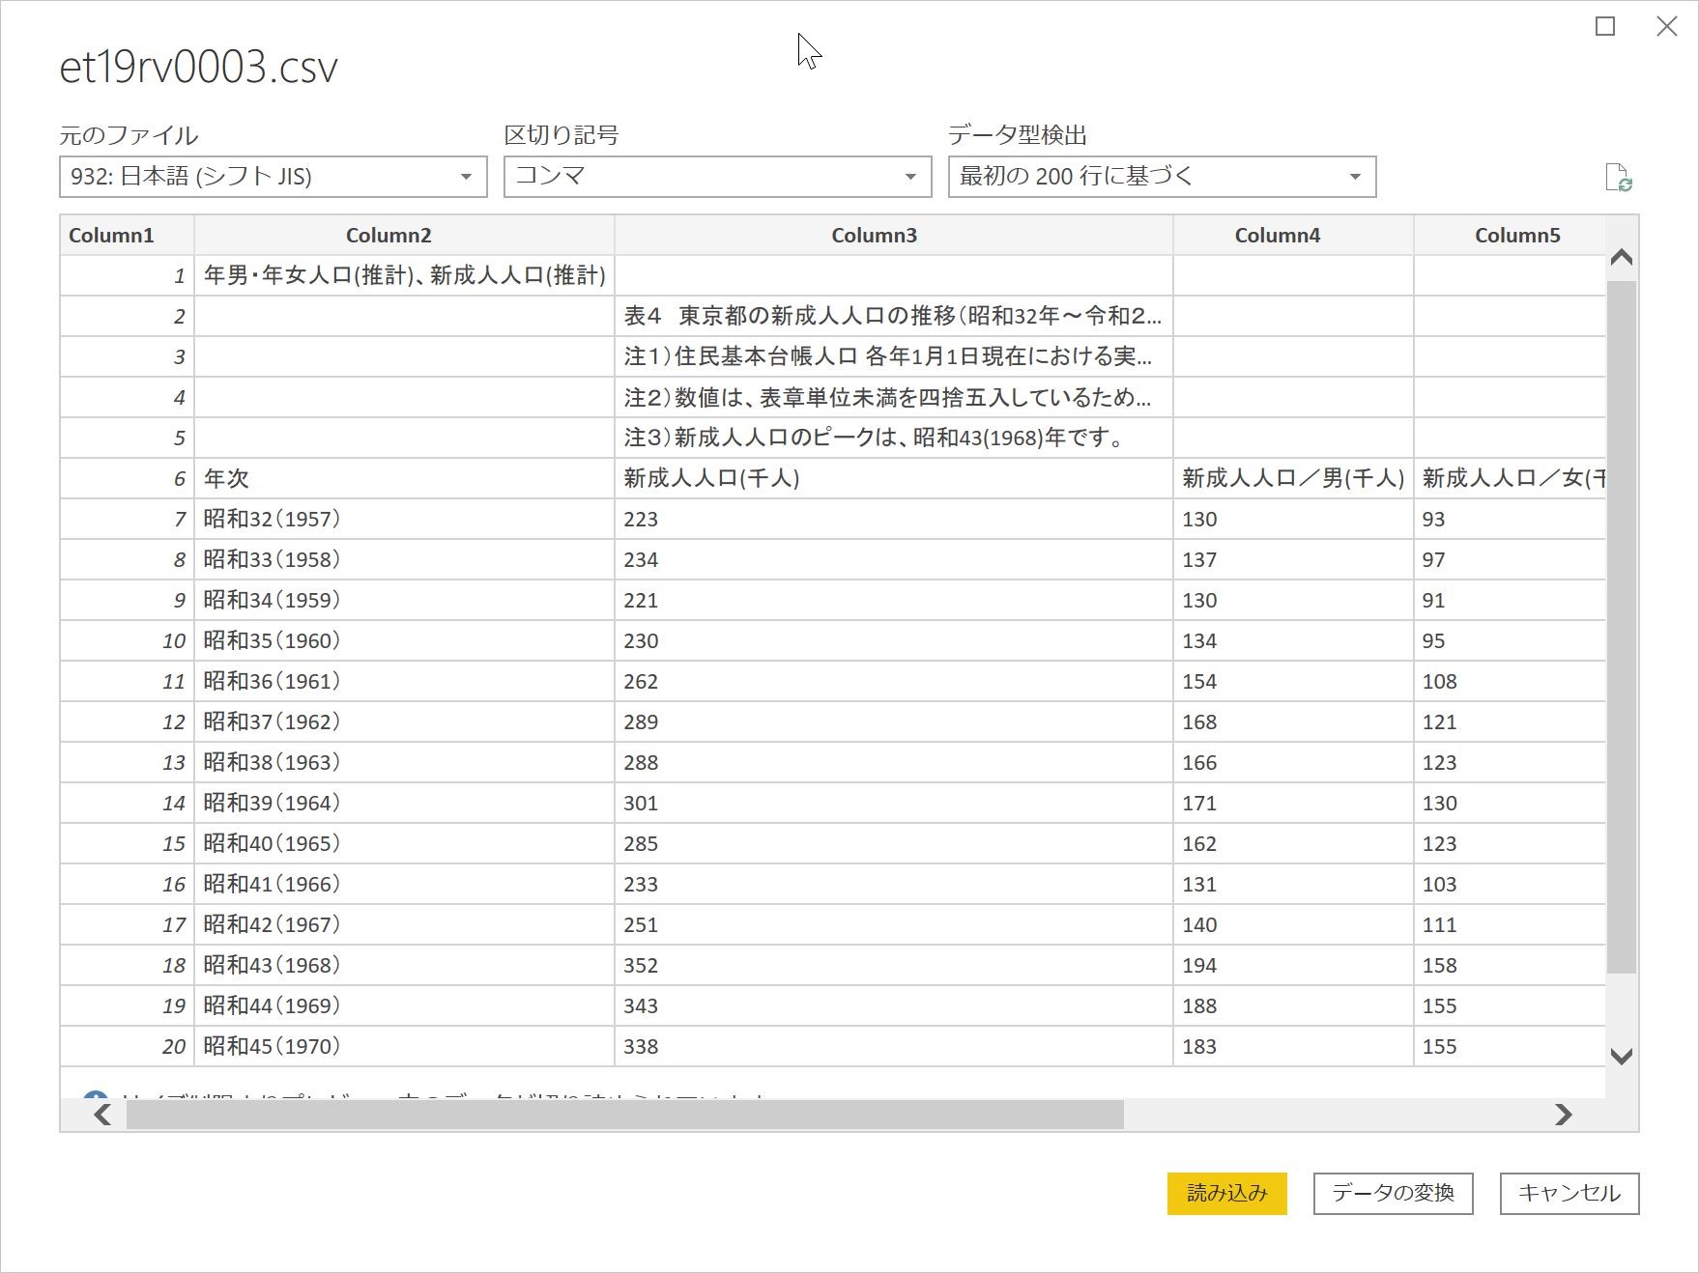
Task: Click the 昭和37(1962) cell
Action: click(404, 722)
